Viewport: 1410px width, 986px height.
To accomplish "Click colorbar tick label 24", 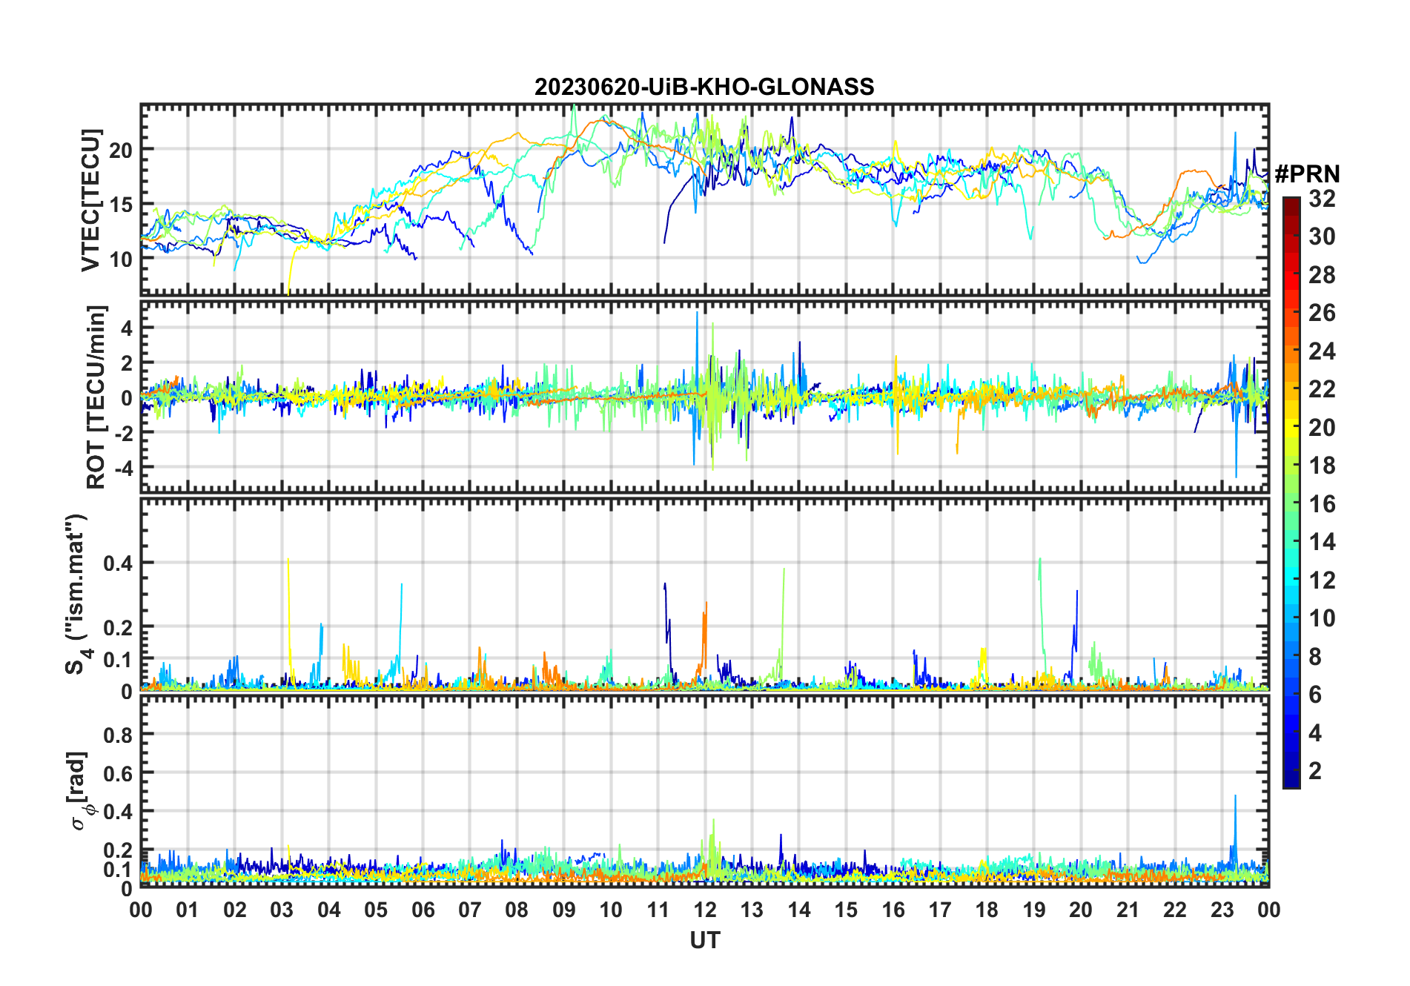I will tap(1322, 351).
